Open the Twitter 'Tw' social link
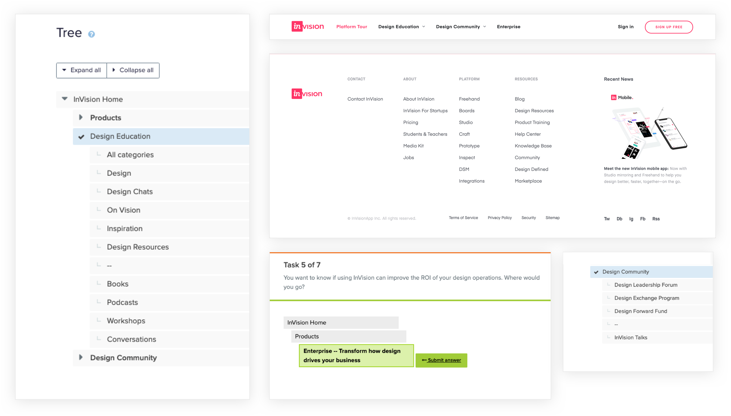Image resolution: width=731 pixels, height=416 pixels. [607, 219]
